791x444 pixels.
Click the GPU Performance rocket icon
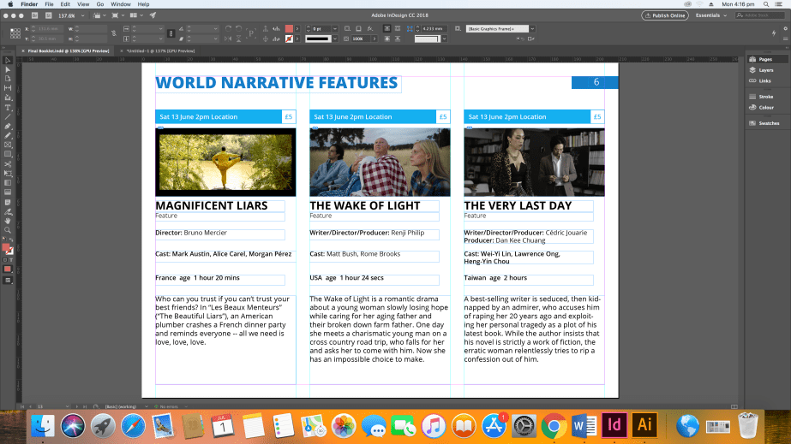pos(153,15)
